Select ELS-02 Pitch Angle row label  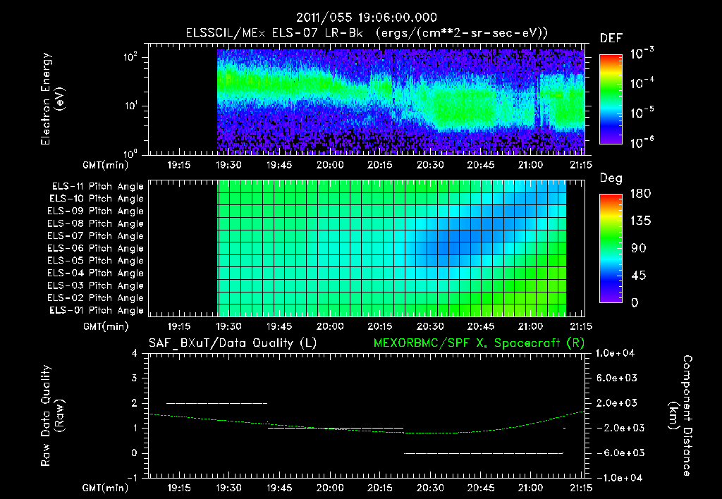(95, 298)
